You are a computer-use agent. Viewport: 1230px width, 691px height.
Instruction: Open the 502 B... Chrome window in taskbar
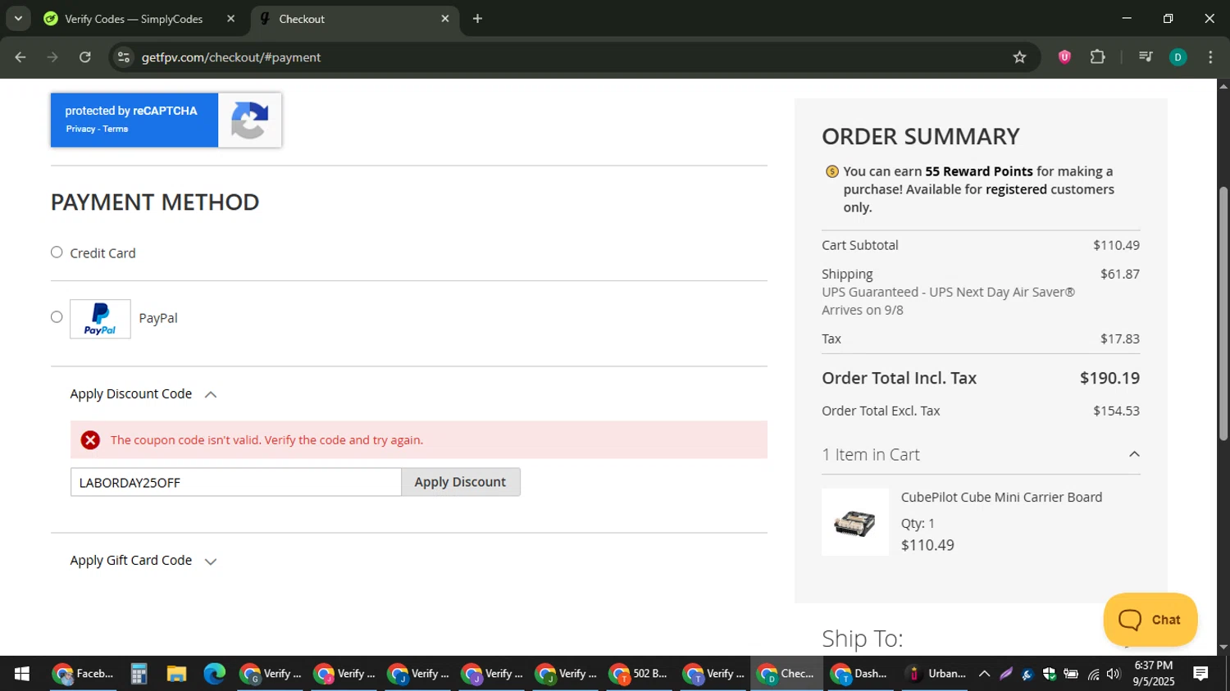tap(639, 674)
